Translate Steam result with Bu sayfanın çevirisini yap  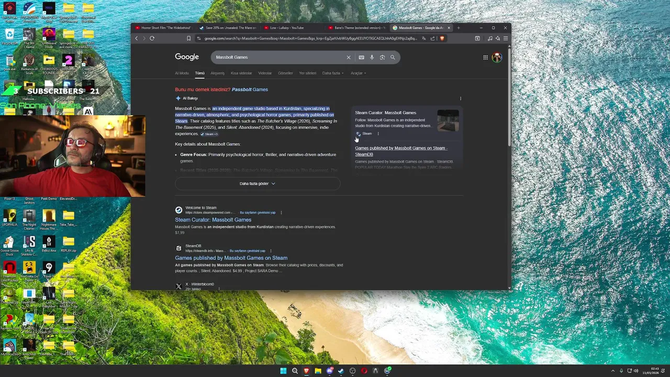258,213
